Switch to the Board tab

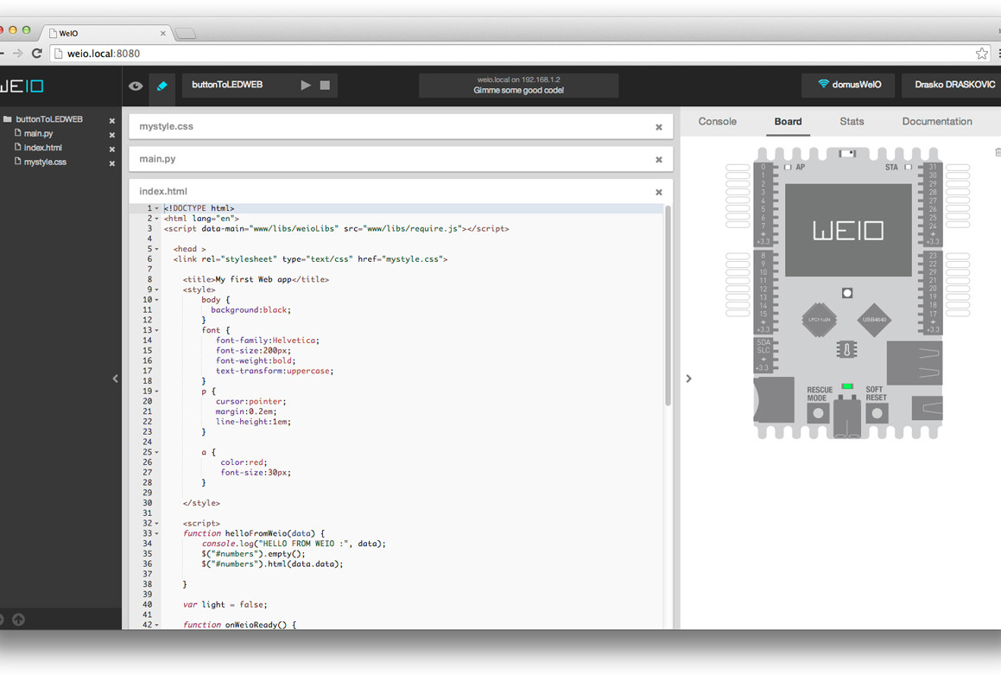(x=788, y=121)
